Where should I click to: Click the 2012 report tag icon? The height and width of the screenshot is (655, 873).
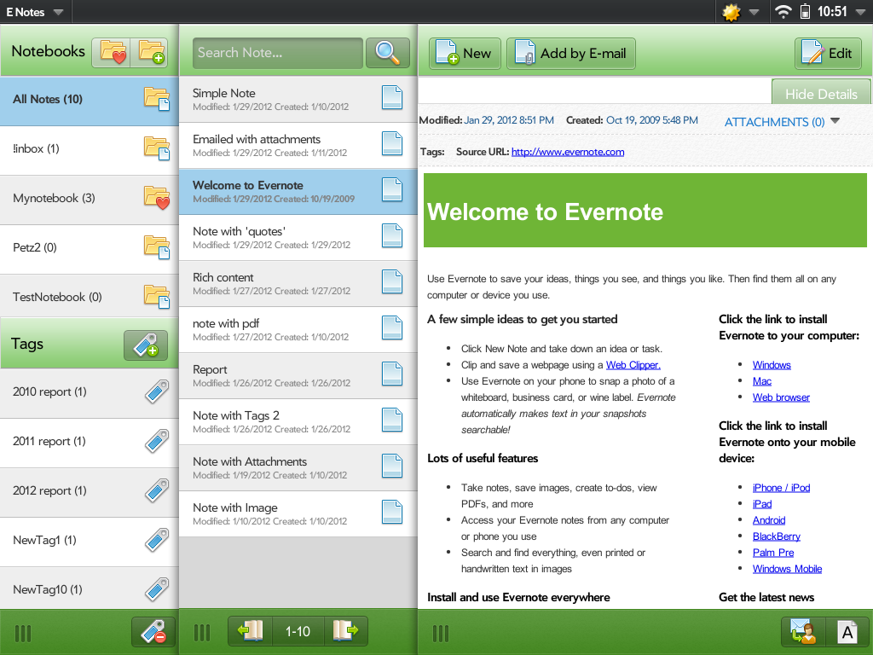(157, 490)
